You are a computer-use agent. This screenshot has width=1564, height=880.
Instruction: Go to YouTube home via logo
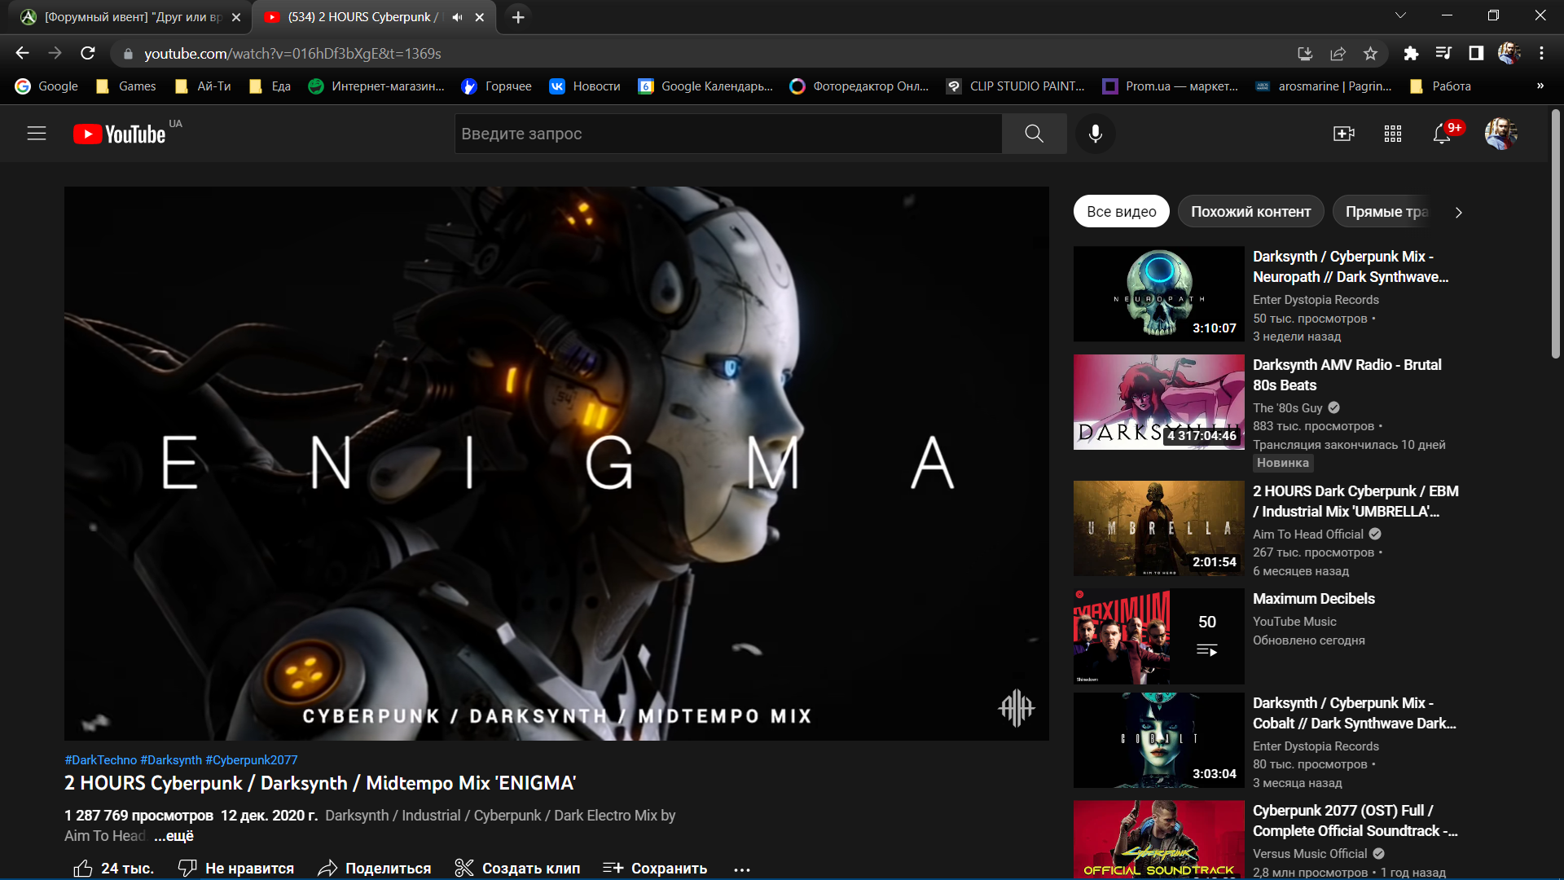tap(120, 134)
